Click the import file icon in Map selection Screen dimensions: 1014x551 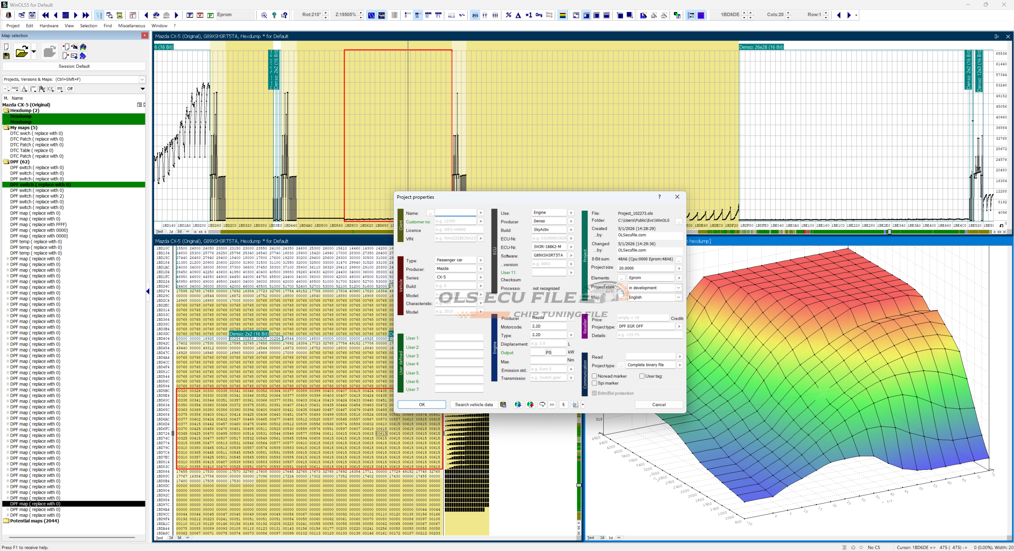click(x=66, y=47)
